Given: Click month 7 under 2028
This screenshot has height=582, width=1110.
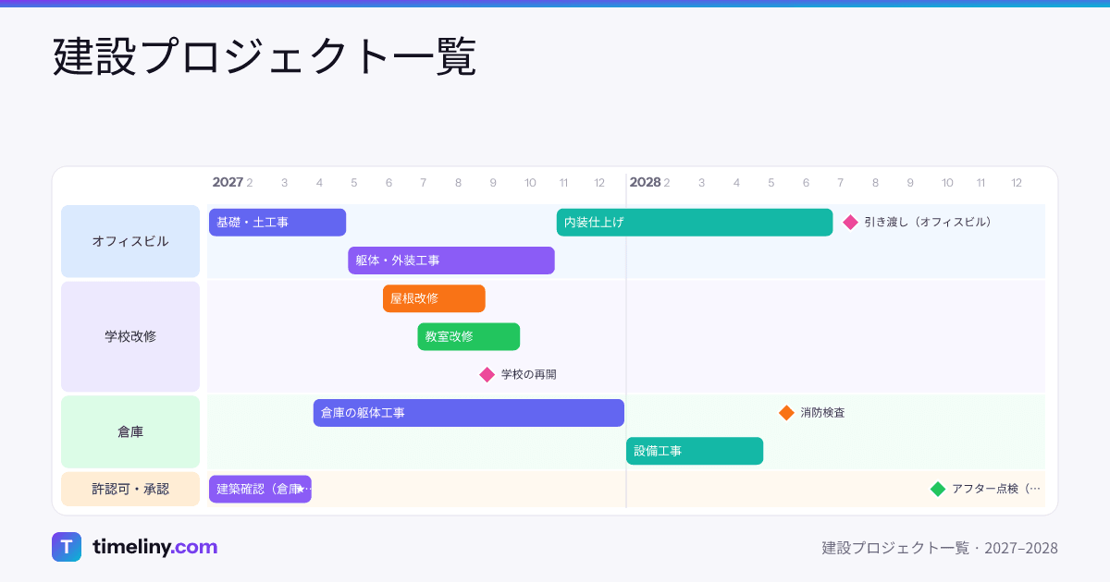Looking at the screenshot, I should [841, 183].
